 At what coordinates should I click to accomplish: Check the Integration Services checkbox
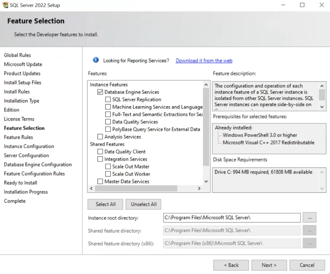(100, 159)
